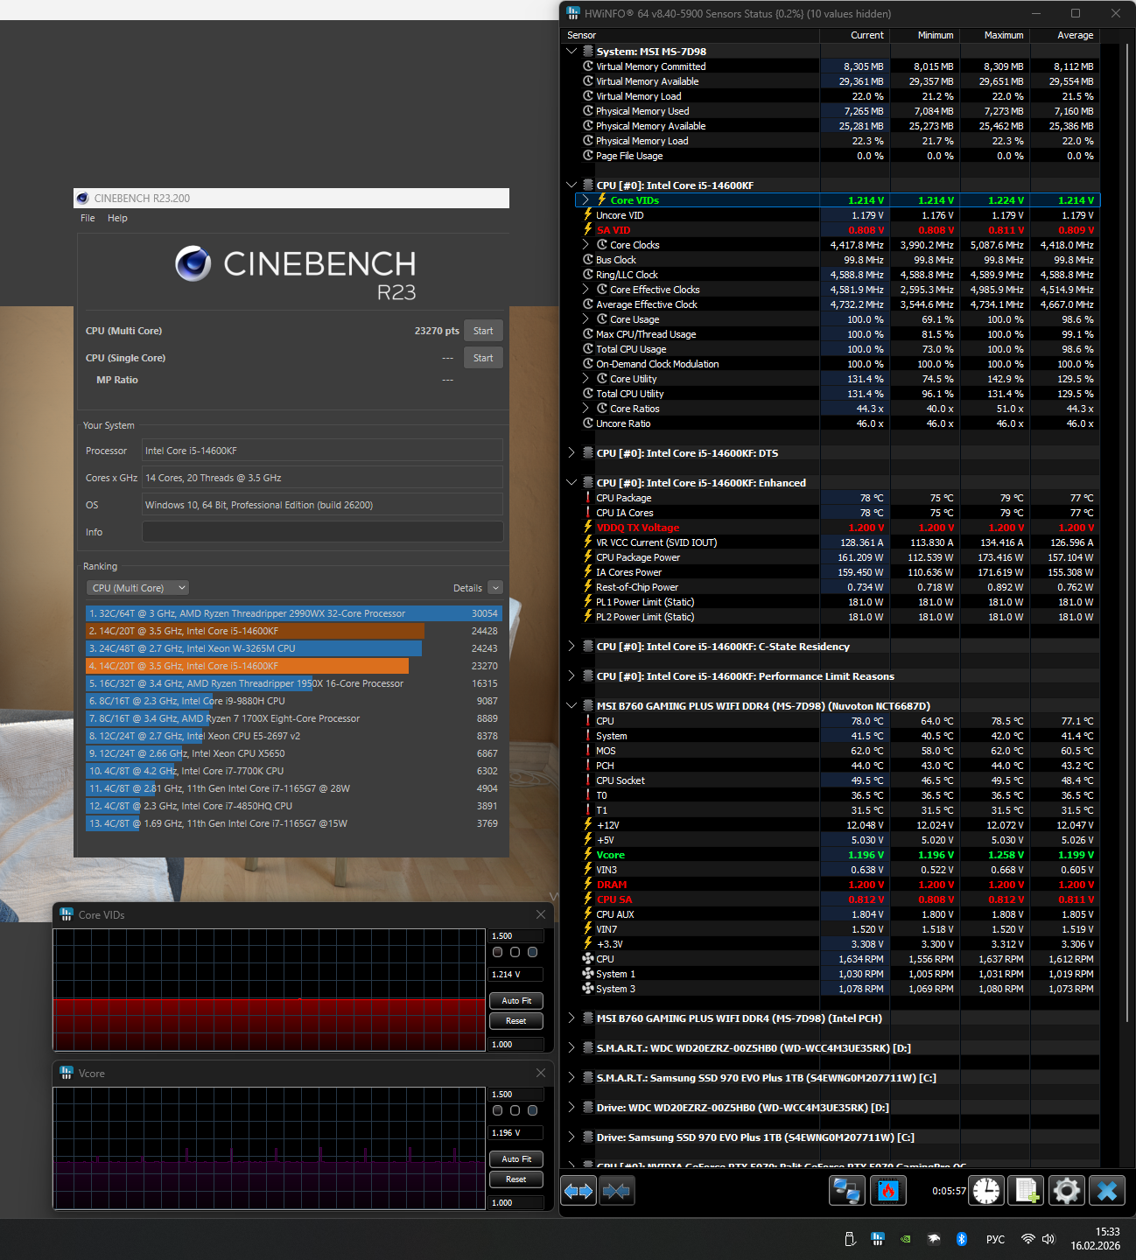
Task: Expand the MSI B760 Intel PCH group
Action: point(572,1018)
